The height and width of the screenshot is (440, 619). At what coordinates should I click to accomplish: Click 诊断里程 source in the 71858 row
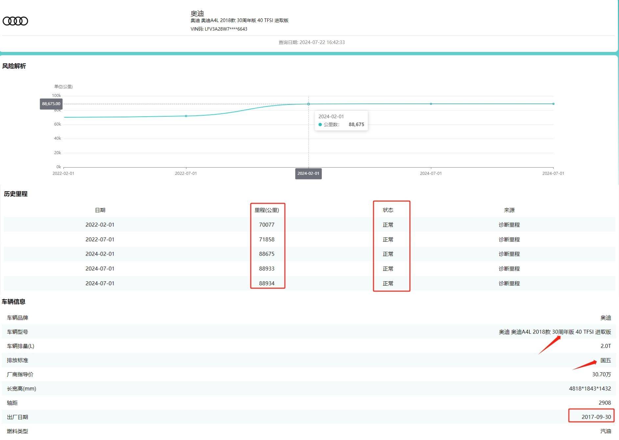tap(509, 240)
